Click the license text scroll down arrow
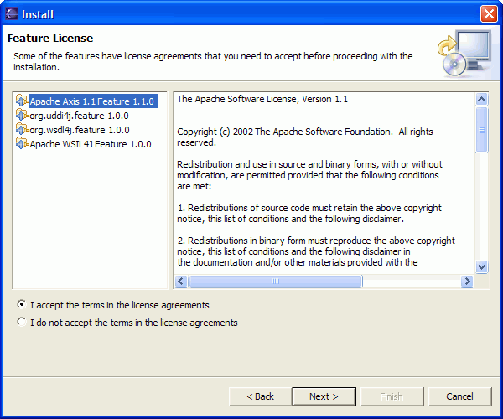The height and width of the screenshot is (419, 503). coord(481,266)
